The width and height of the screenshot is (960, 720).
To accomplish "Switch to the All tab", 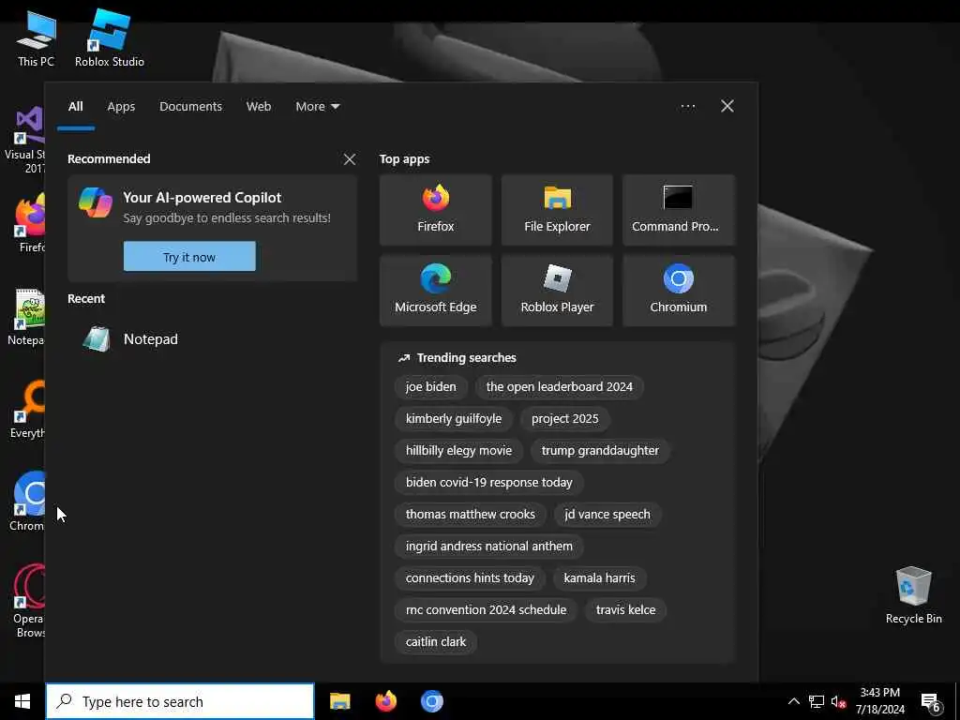I will [x=76, y=107].
